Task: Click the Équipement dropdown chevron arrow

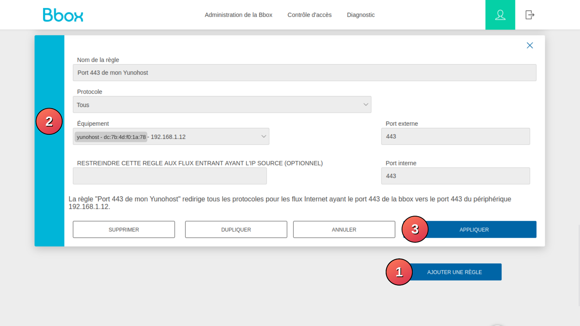Action: point(264,136)
